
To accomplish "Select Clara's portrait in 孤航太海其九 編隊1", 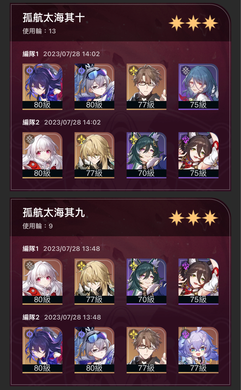I will pyautogui.click(x=42, y=282).
